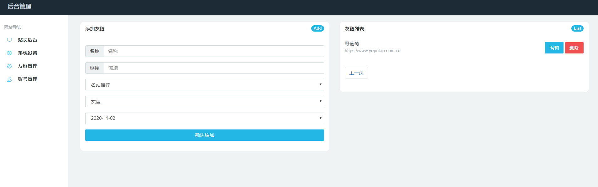Click the 后台管理 header title
This screenshot has width=598, height=187.
pyautogui.click(x=19, y=7)
